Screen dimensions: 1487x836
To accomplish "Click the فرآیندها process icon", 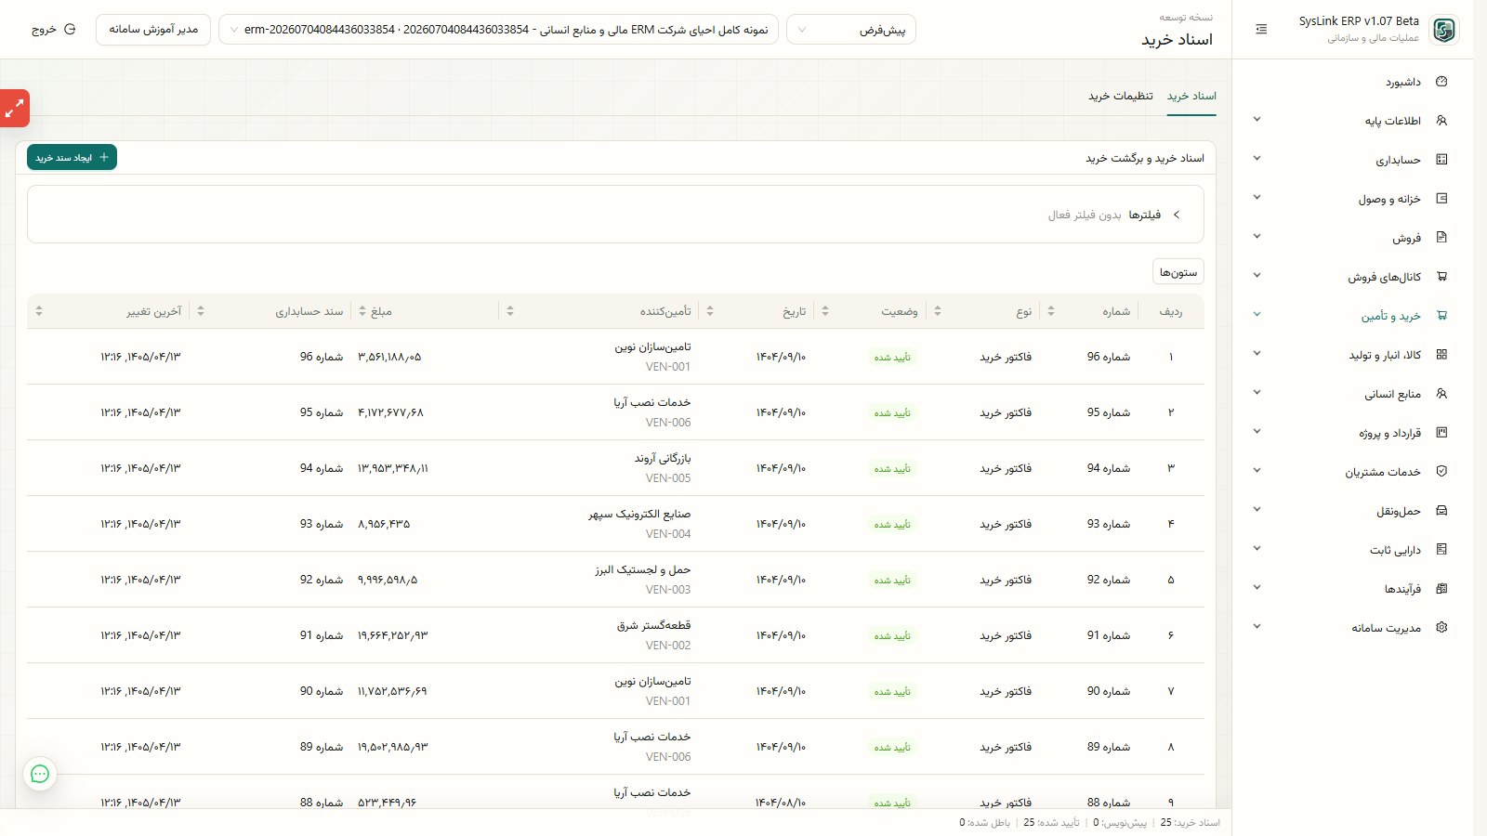I will [1441, 589].
